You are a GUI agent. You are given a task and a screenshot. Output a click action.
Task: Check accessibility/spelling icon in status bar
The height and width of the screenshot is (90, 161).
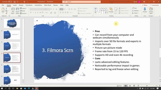pyautogui.click(x=9, y=86)
